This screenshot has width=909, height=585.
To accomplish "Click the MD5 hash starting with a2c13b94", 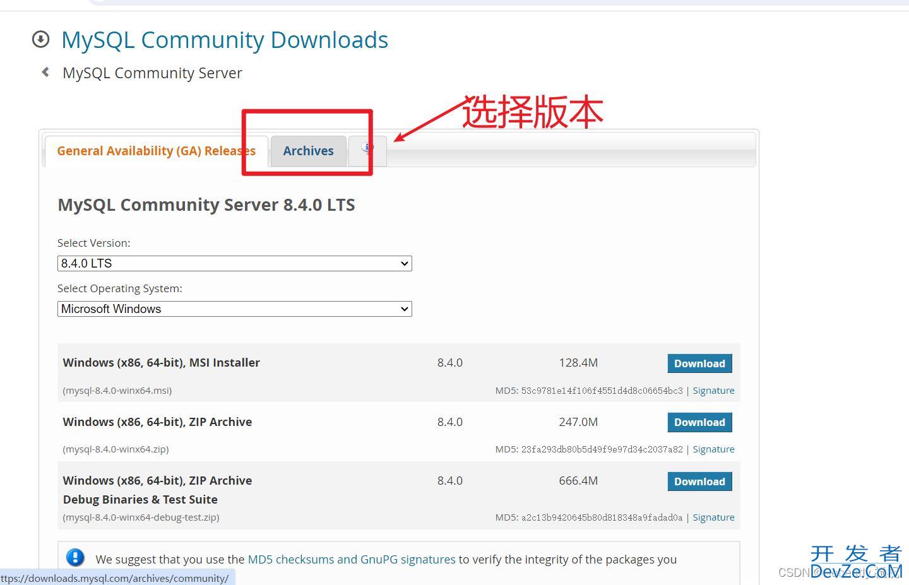I will (x=602, y=517).
